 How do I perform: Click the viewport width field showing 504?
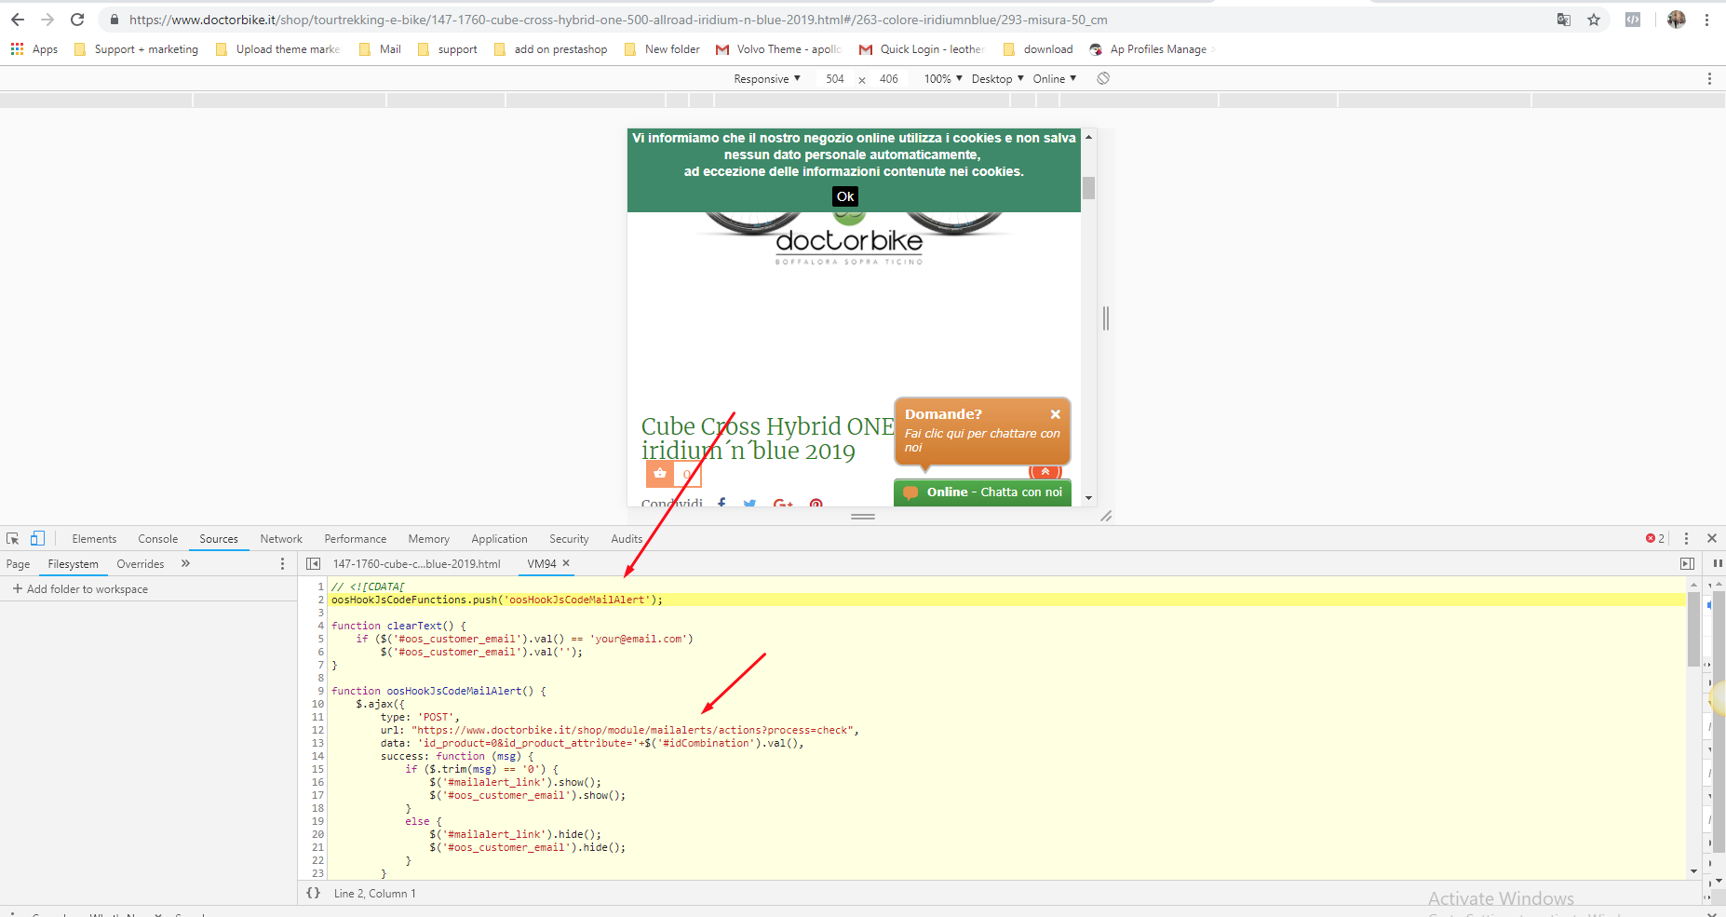pos(835,79)
